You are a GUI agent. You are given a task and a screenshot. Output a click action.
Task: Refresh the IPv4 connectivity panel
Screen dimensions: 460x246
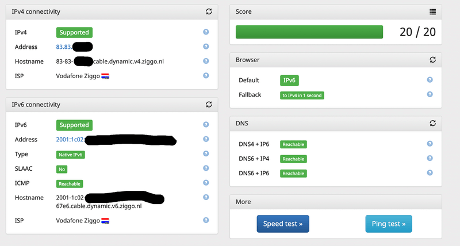(209, 11)
